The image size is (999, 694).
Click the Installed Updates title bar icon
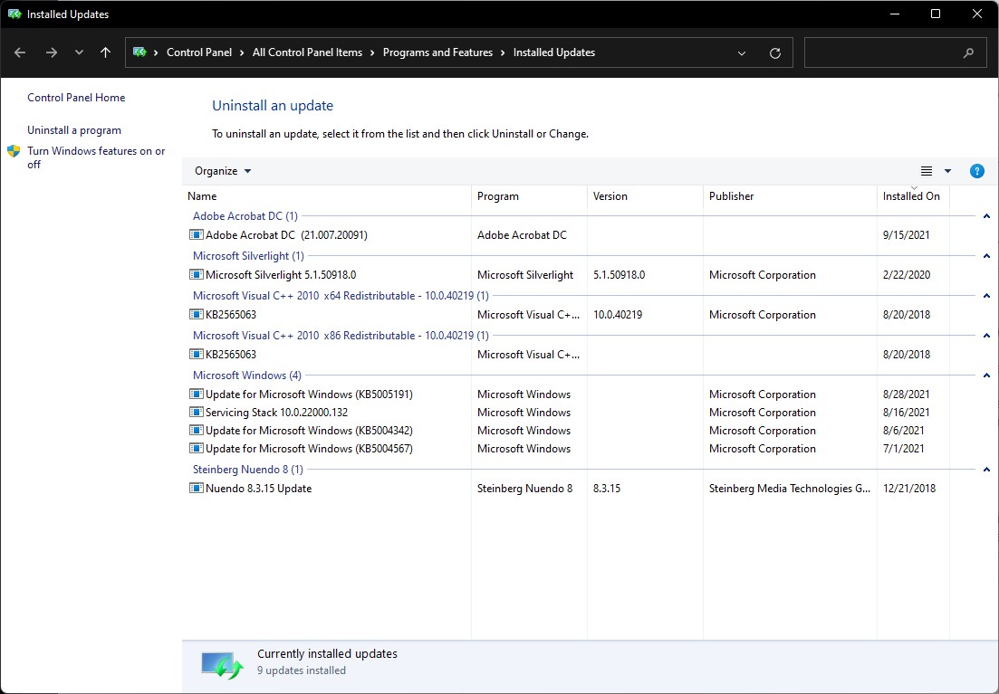[14, 14]
